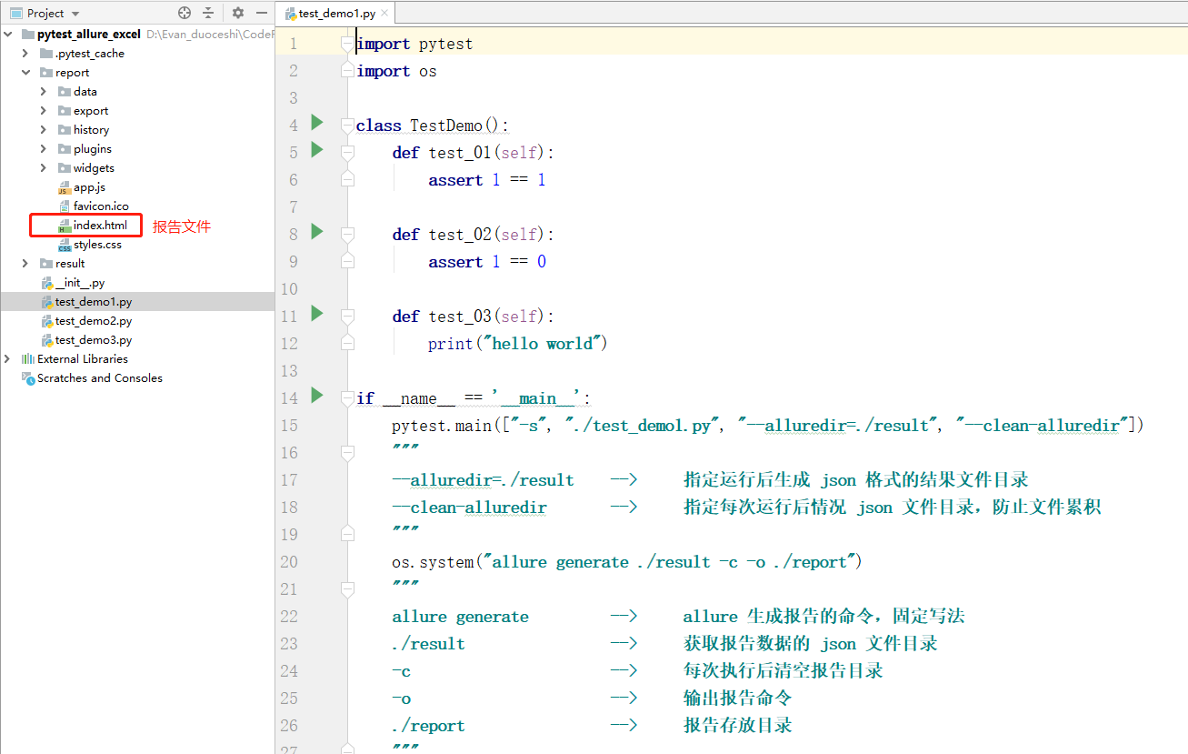The height and width of the screenshot is (754, 1188).
Task: Fold the docstring starting at line 16
Action: [346, 452]
